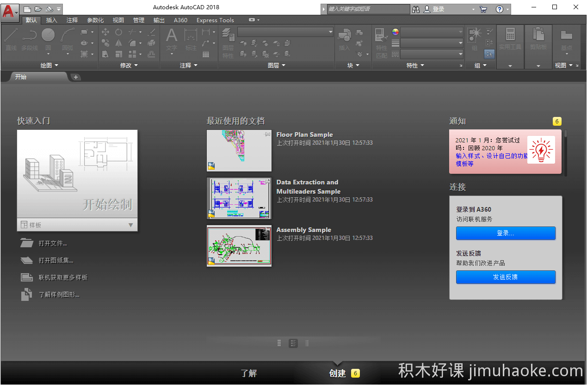Click the Explode tool icon
The width and height of the screenshot is (587, 385).
point(151,43)
